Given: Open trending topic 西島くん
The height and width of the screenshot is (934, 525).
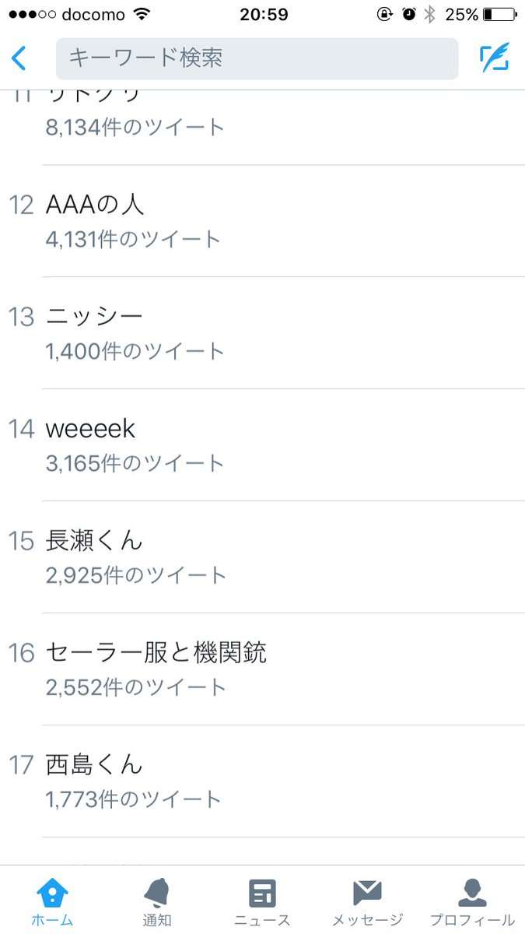Looking at the screenshot, I should pyautogui.click(x=93, y=765).
